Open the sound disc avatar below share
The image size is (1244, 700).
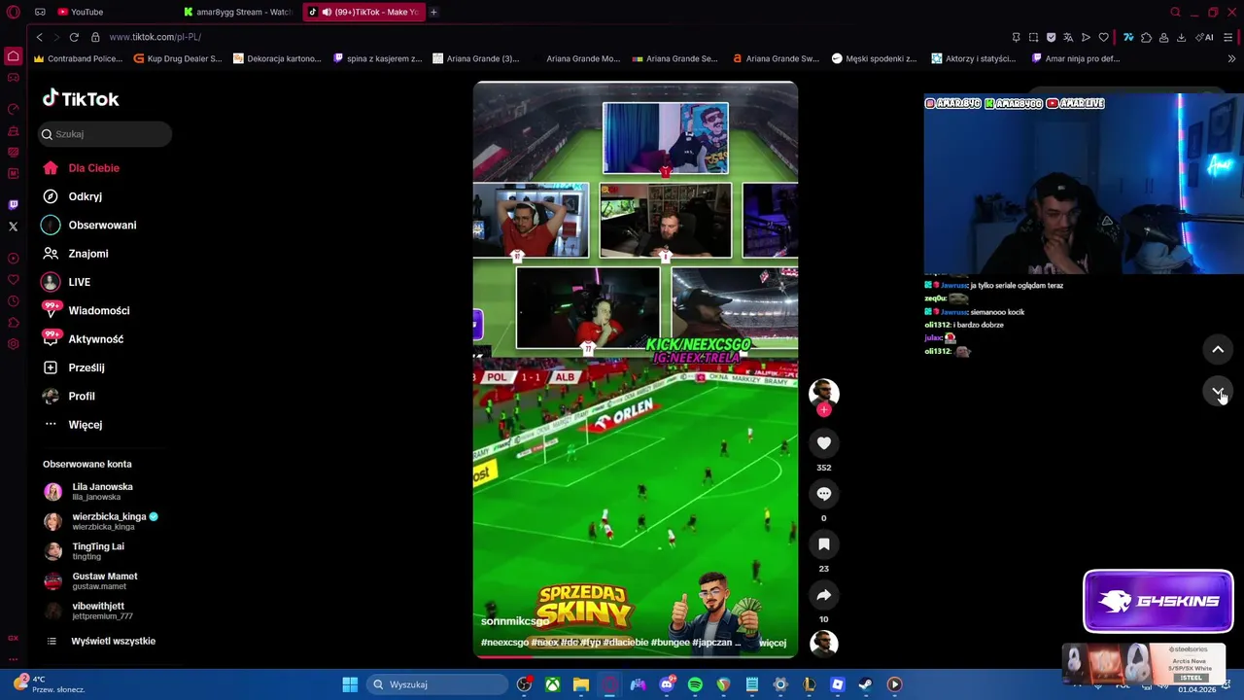(824, 644)
